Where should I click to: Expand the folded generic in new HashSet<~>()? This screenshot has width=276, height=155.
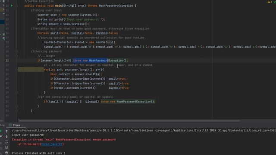point(109,42)
